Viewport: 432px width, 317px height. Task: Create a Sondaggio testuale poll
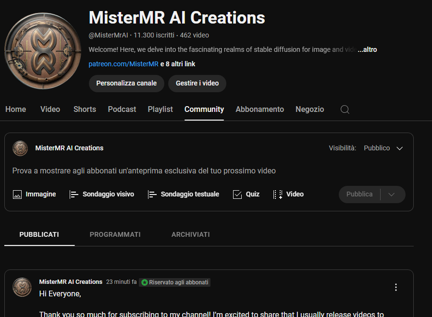[183, 195]
